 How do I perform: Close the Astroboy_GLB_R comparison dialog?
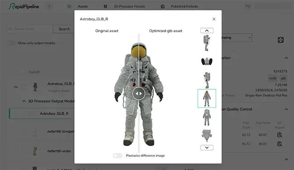pos(214,19)
